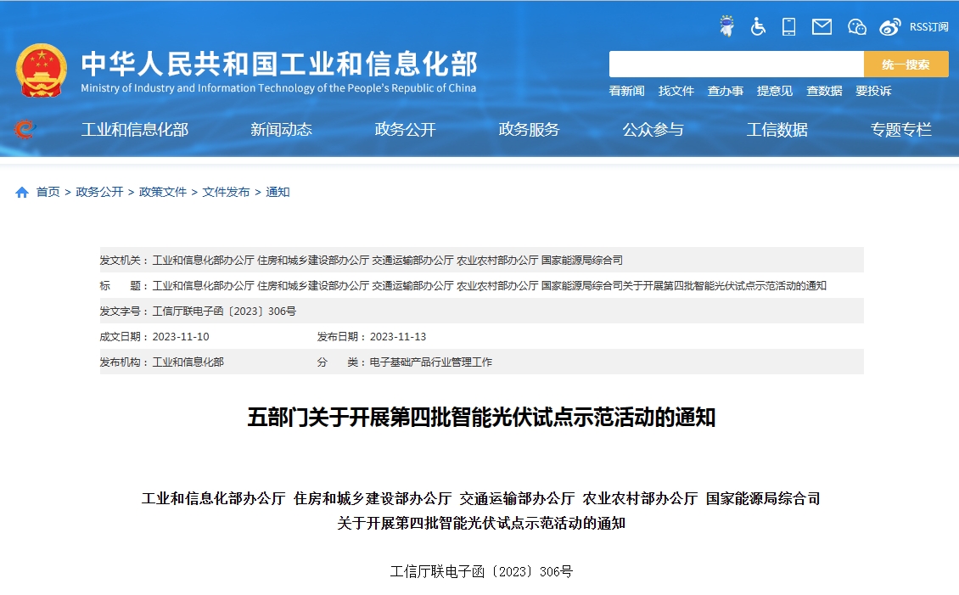Click the English ministry name under the title

(278, 88)
